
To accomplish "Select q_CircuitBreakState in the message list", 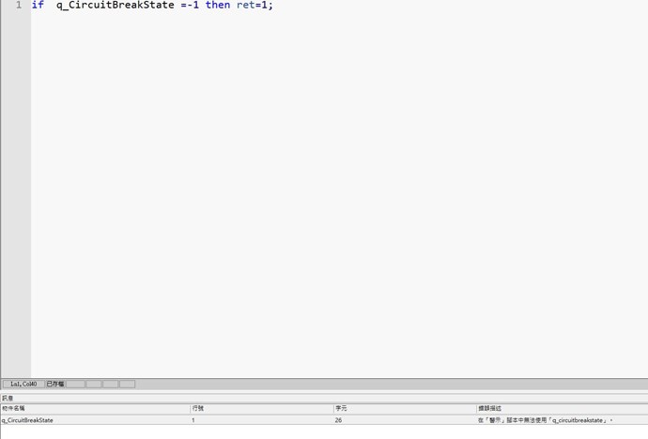I will [x=28, y=420].
